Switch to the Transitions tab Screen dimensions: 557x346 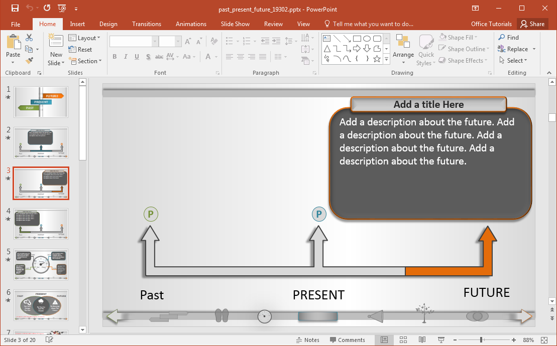(146, 24)
